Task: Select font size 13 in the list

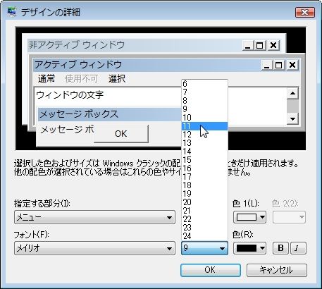Action: [204, 143]
